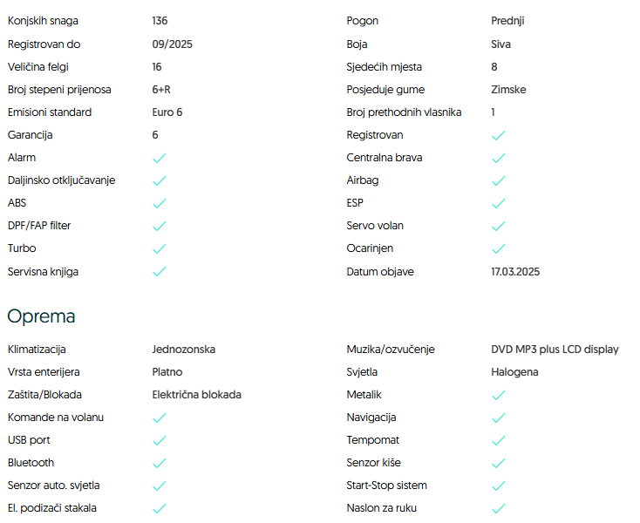Click the USB port checkmark icon
This screenshot has height=523, width=640.
point(160,440)
